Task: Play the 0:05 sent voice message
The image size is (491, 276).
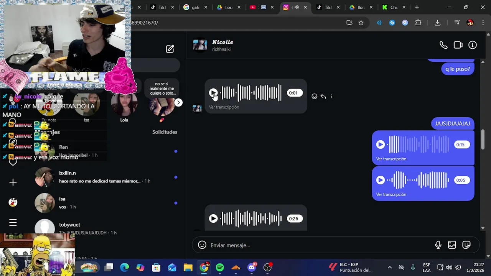Action: 380,180
